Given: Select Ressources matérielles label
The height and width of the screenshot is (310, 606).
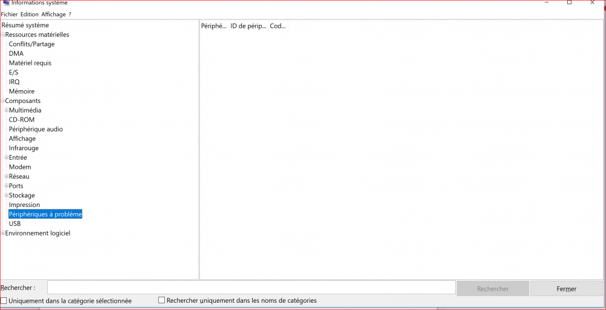Looking at the screenshot, I should click(37, 35).
